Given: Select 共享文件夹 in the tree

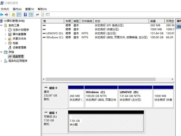Looking at the screenshot, I should point(19,39).
